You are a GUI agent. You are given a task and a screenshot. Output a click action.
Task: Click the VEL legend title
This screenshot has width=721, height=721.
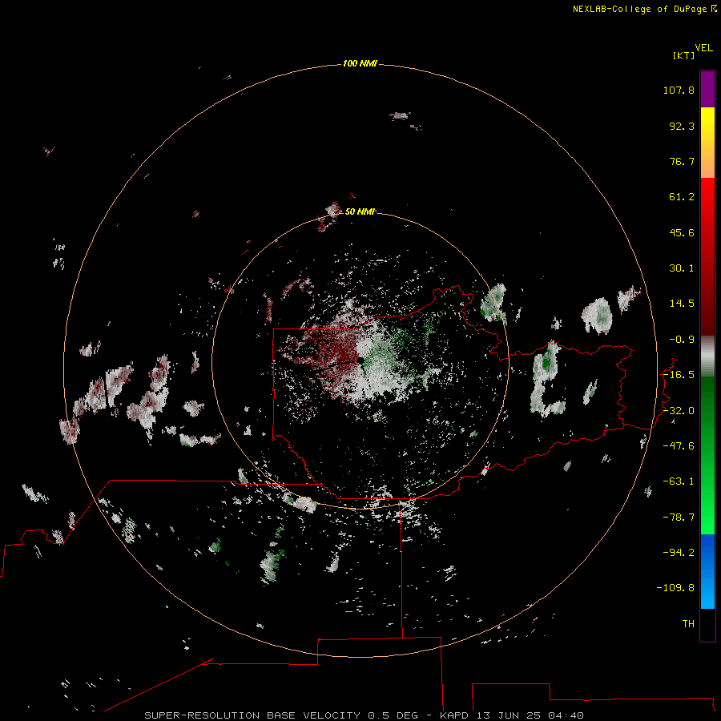pos(704,48)
